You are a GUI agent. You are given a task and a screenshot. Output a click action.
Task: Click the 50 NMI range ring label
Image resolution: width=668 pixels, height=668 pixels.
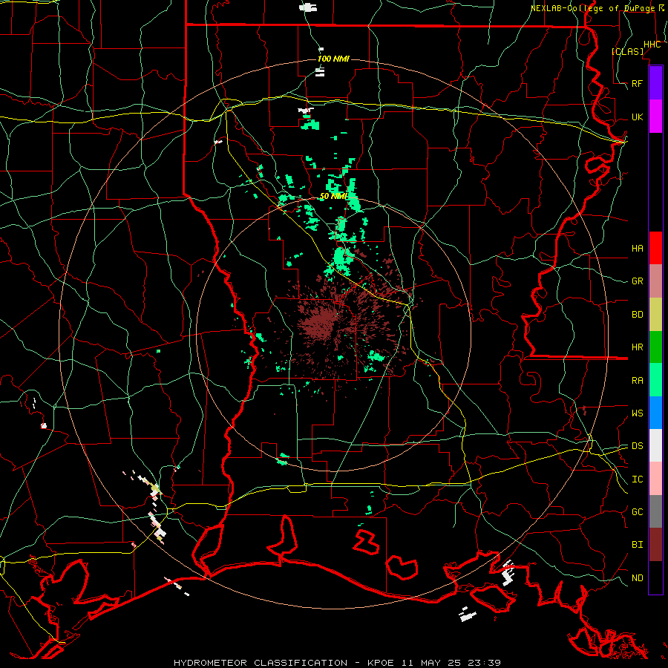[x=333, y=196]
